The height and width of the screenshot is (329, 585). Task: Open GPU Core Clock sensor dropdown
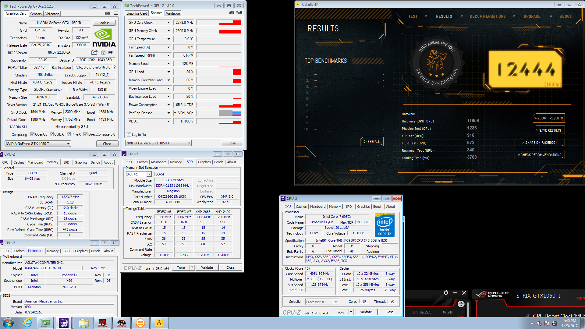pos(168,23)
